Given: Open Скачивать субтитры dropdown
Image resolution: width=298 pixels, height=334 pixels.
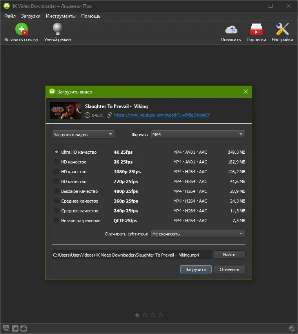Looking at the screenshot, I should [198, 233].
